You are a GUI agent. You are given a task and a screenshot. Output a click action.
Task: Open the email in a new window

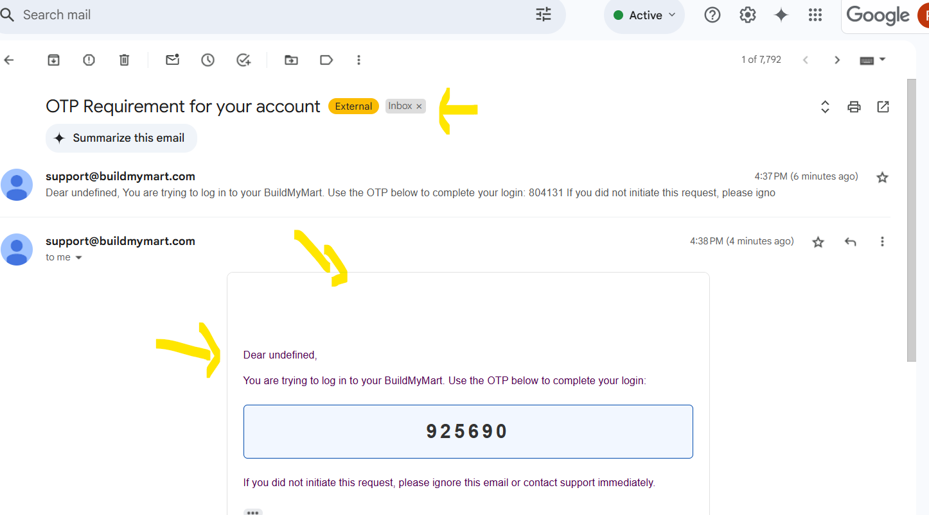(x=883, y=106)
